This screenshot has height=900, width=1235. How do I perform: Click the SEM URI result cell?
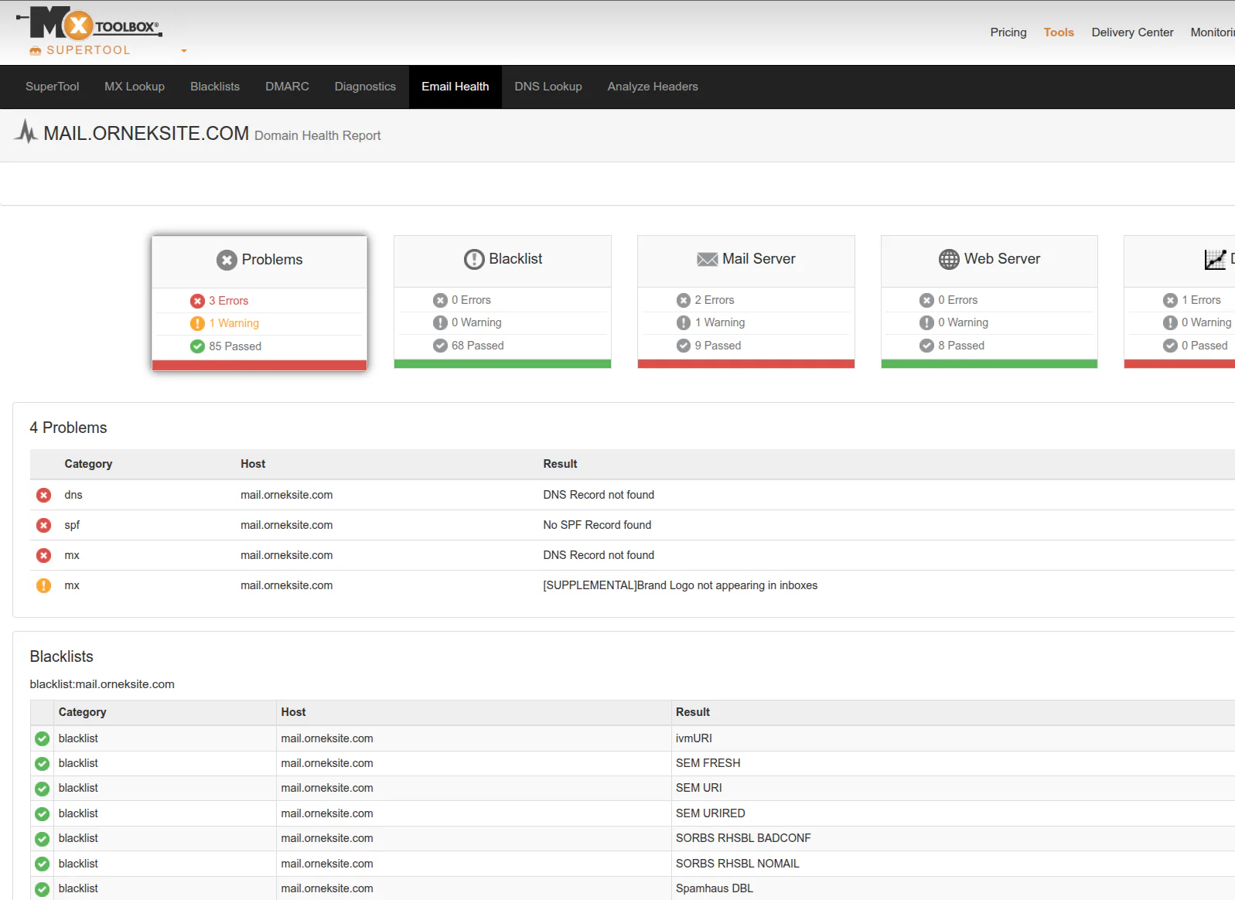(x=699, y=788)
